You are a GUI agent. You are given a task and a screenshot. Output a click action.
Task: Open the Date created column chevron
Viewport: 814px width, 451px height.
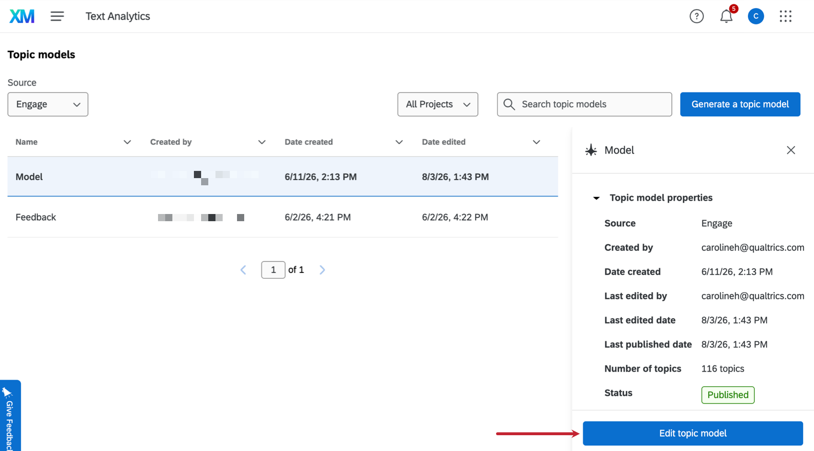399,142
